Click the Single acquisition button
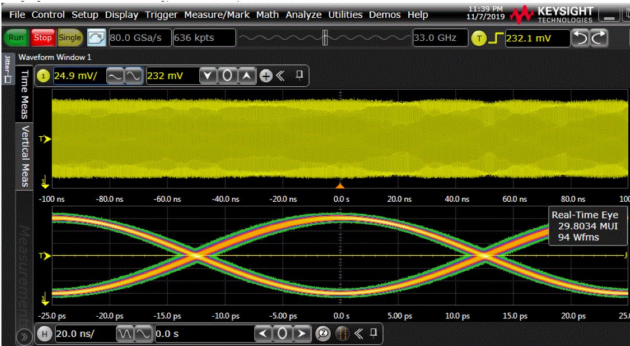Viewport: 630px width, 346px height. [69, 38]
